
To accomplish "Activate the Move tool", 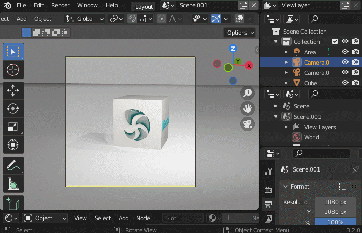I will (13, 90).
